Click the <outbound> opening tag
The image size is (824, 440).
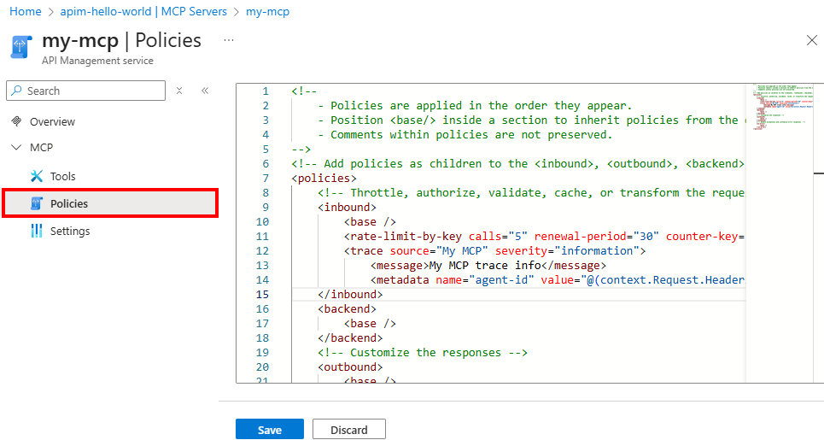350,367
